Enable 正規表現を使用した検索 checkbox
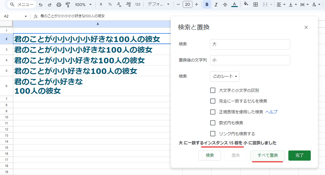This screenshot has height=175, width=325. [213, 112]
